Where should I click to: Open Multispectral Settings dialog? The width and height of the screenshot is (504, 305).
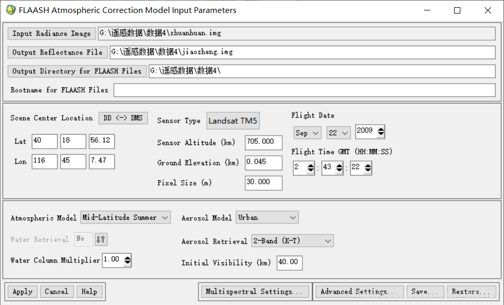click(255, 292)
